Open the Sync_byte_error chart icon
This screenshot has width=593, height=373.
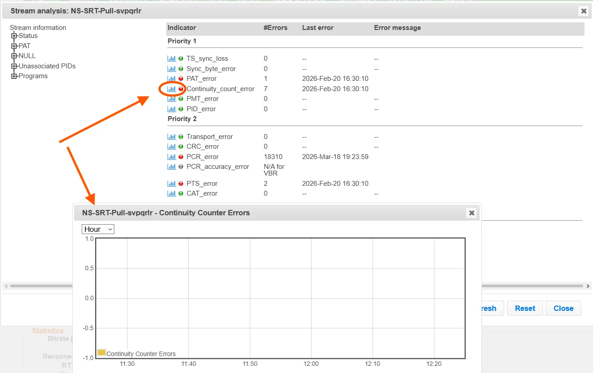(x=171, y=69)
